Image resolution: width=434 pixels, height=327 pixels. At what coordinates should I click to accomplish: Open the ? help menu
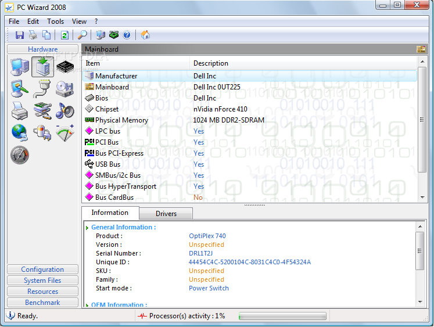(96, 21)
